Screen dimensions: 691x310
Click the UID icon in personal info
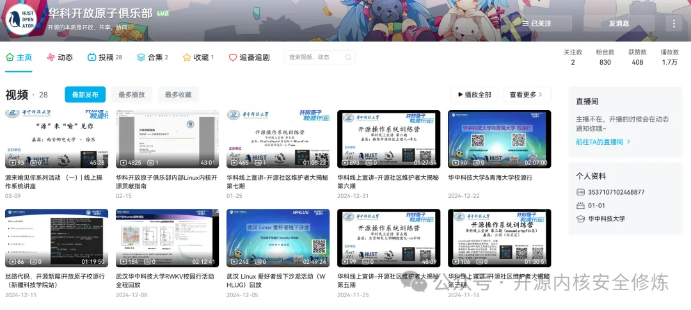click(580, 192)
